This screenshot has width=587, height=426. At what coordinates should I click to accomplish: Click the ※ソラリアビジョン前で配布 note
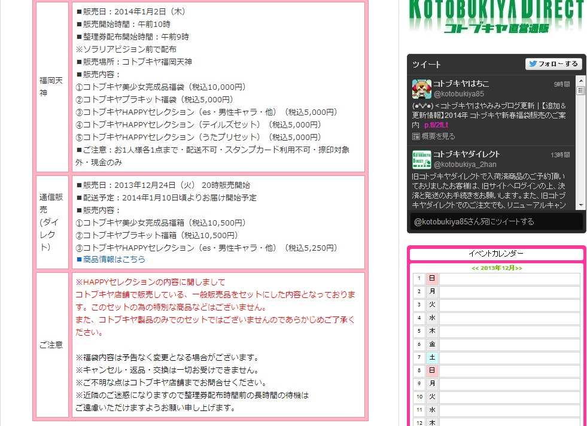[x=126, y=50]
